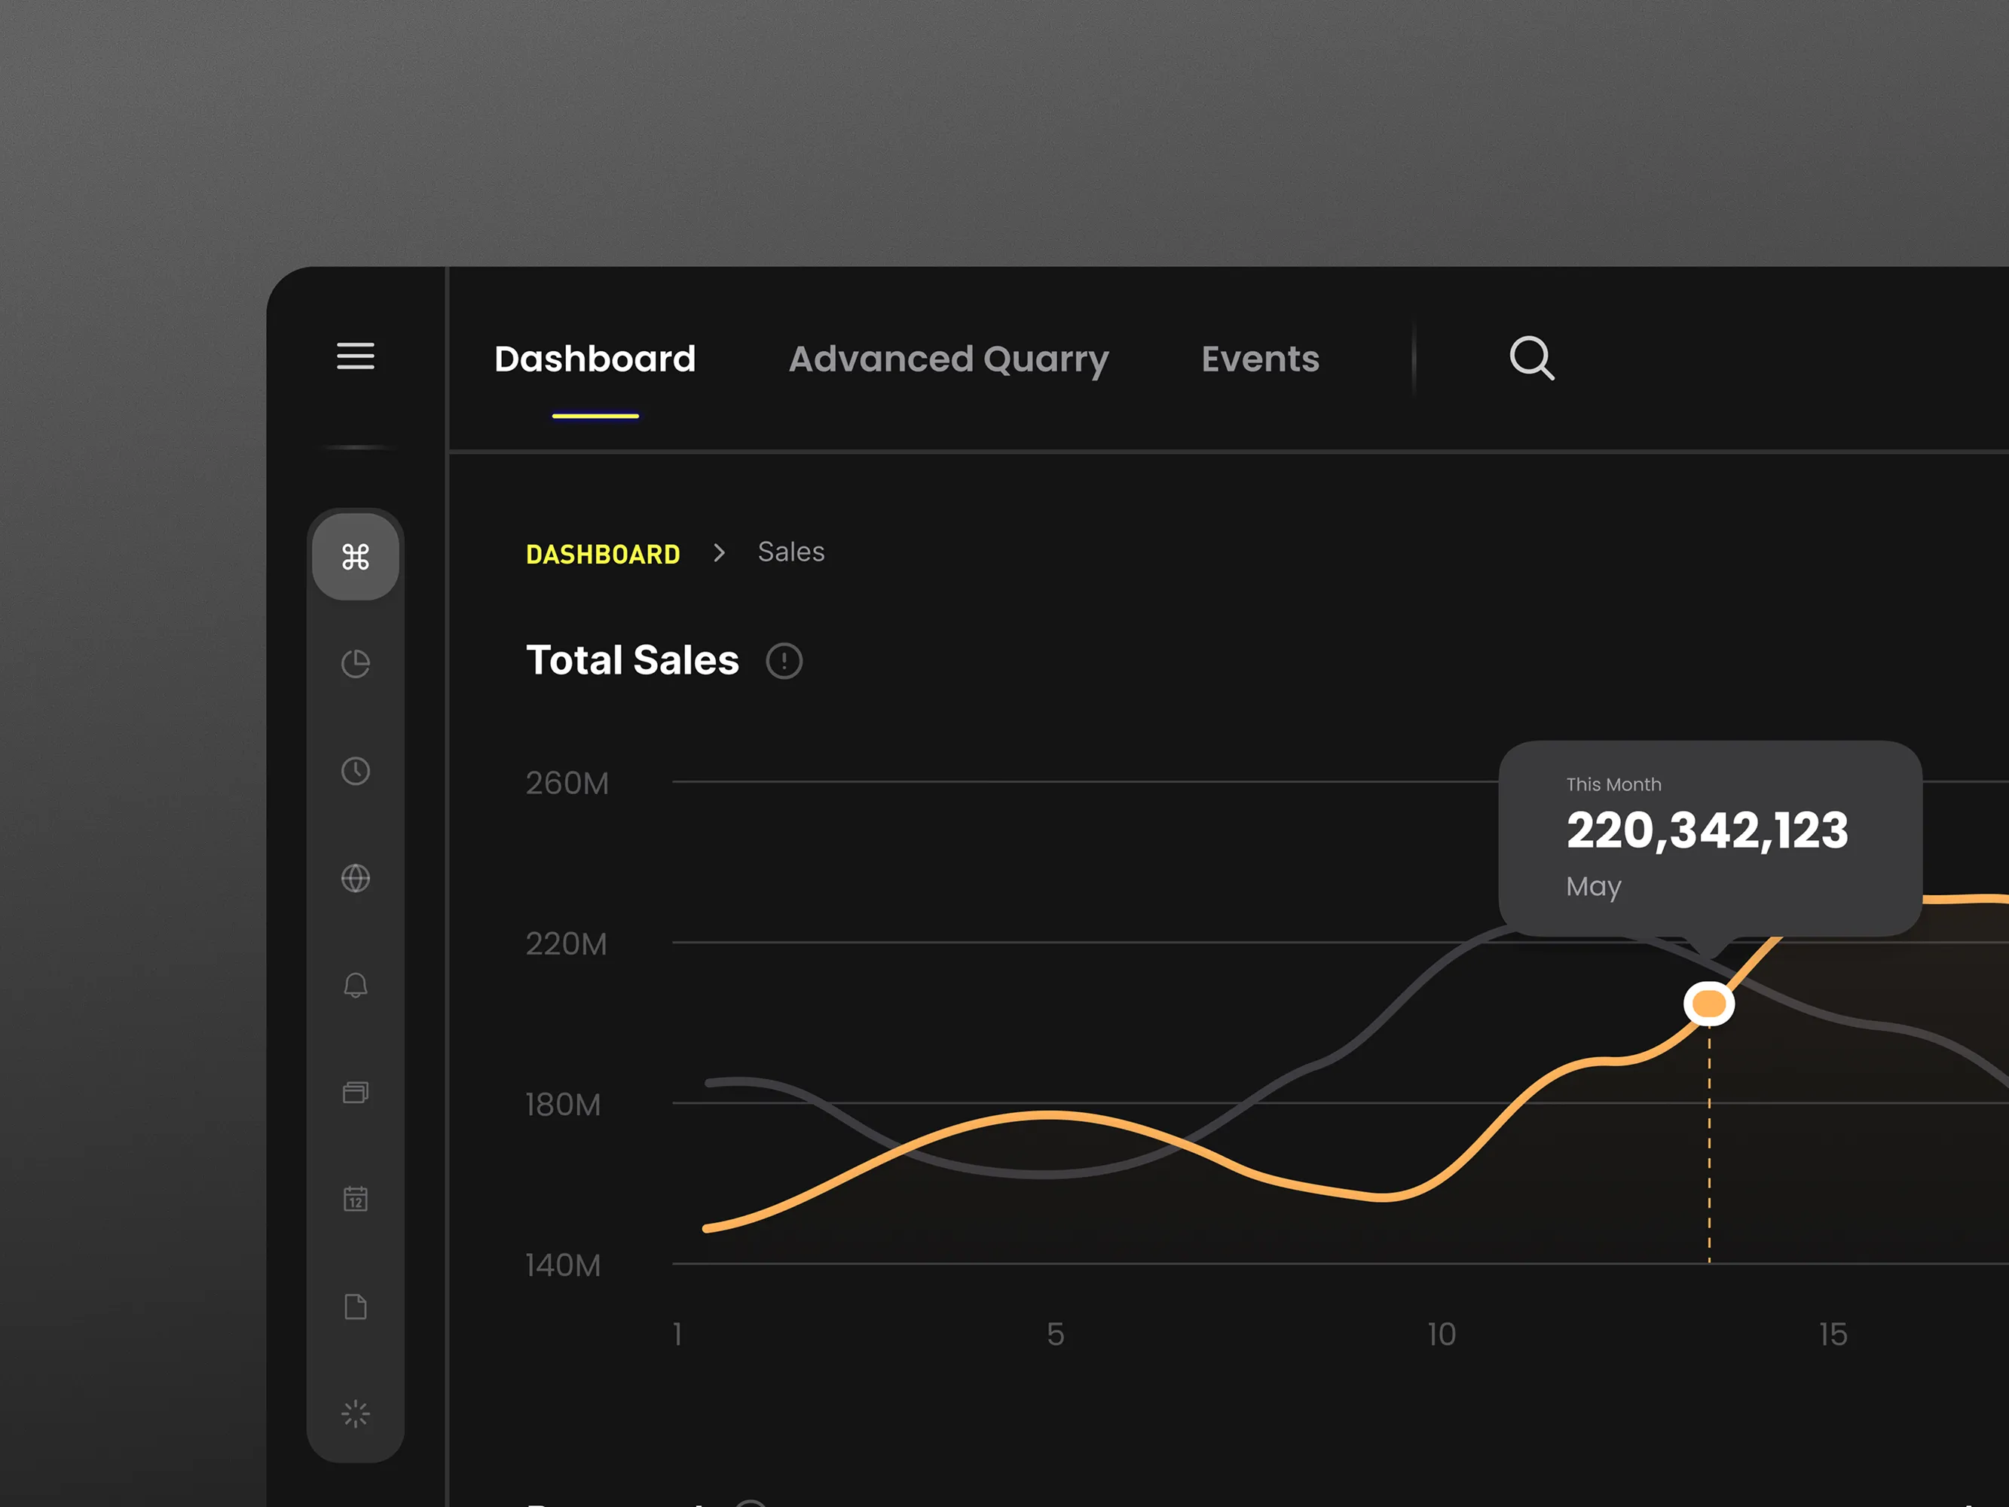Open the pie chart sidebar icon
Screen dimensions: 2009x1507
(355, 664)
